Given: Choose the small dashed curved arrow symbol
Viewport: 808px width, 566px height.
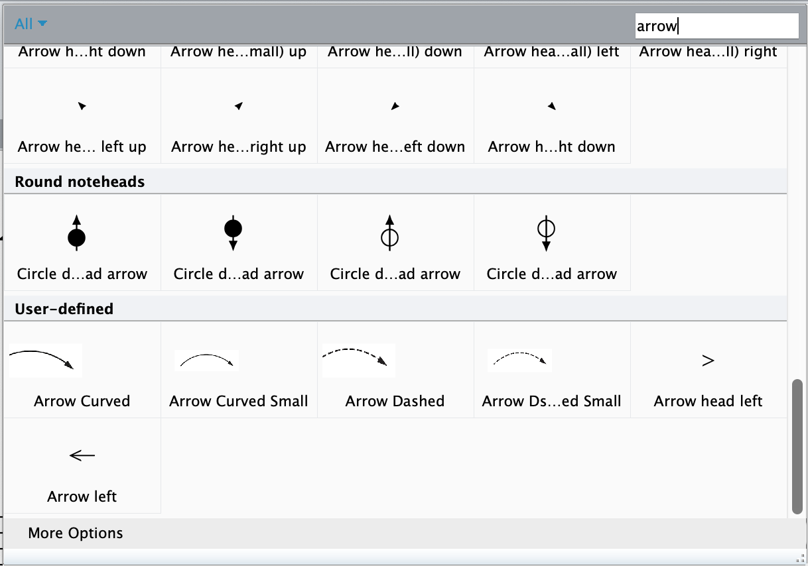Looking at the screenshot, I should coord(552,371).
